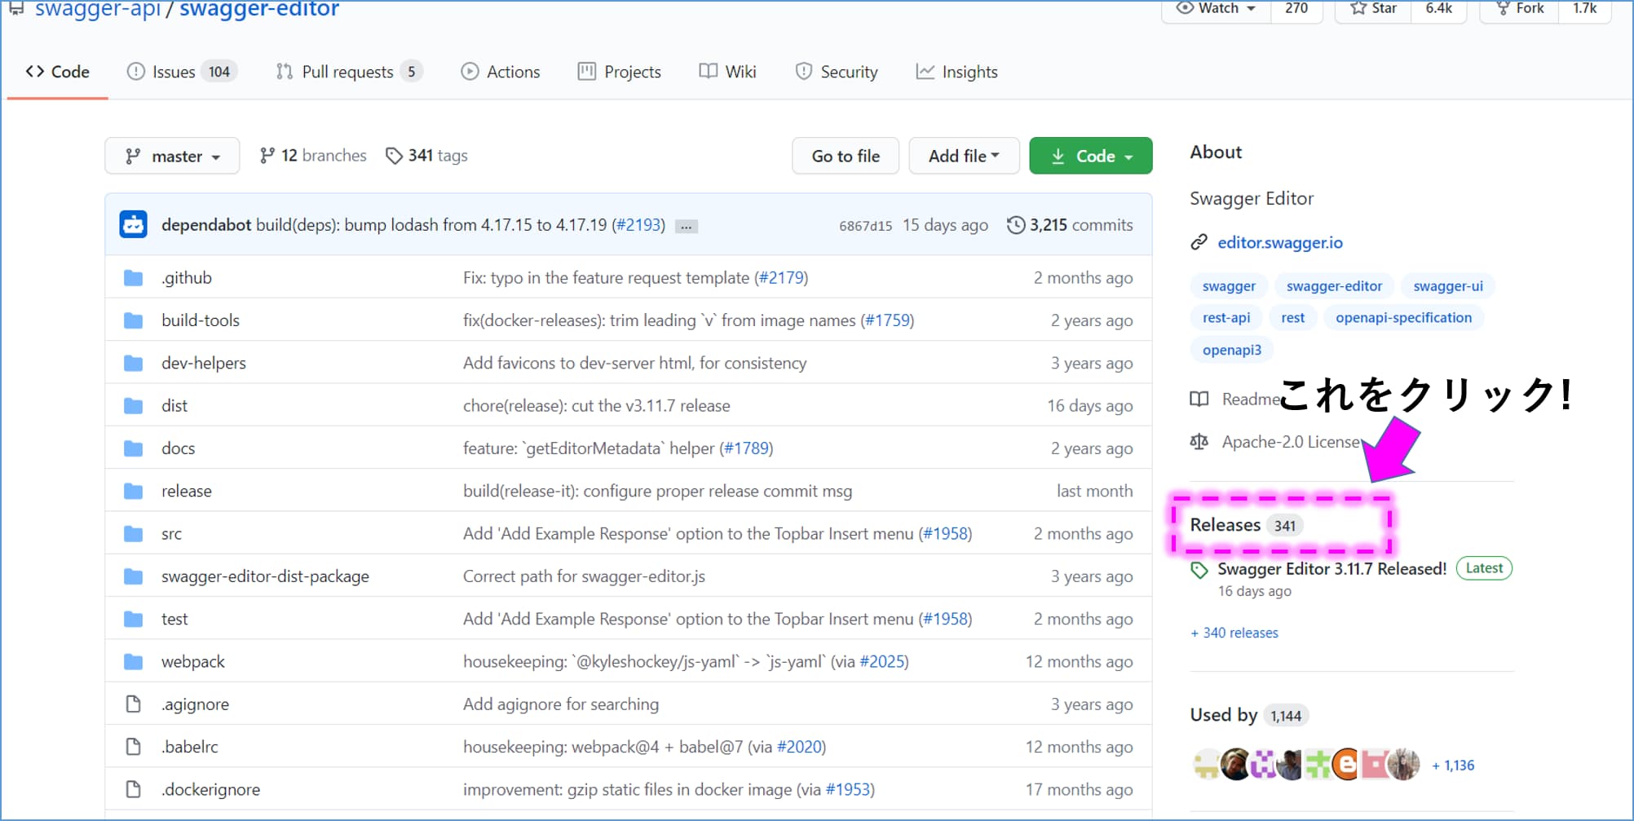1634x821 pixels.
Task: Click the branch icon beside 12 branches
Action: pos(267,156)
